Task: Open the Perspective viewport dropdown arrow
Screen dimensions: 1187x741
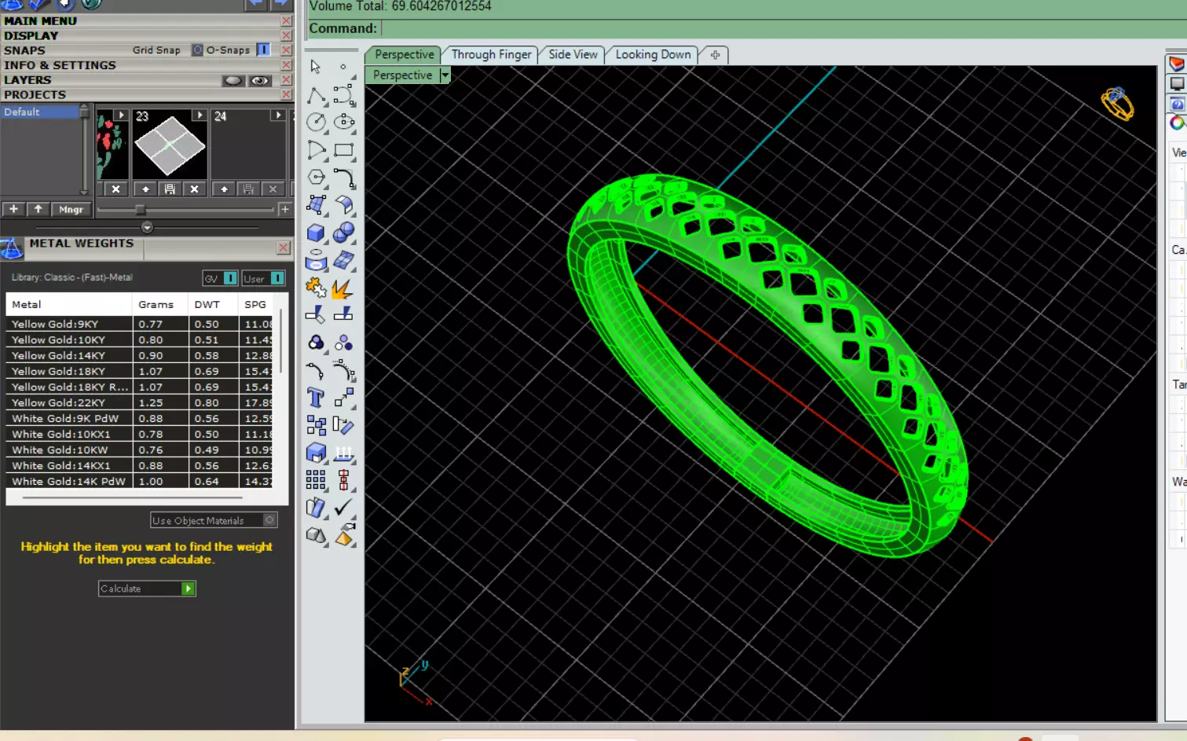Action: 445,75
